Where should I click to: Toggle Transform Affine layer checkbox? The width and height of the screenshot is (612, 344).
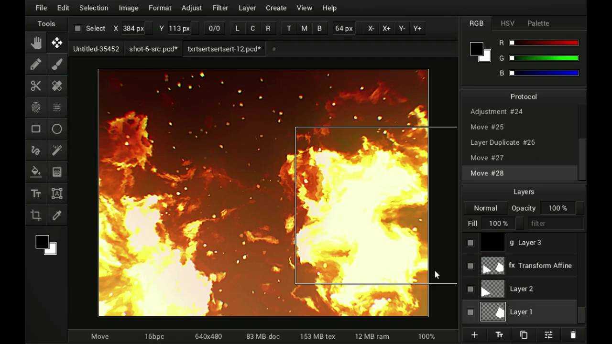pos(470,266)
